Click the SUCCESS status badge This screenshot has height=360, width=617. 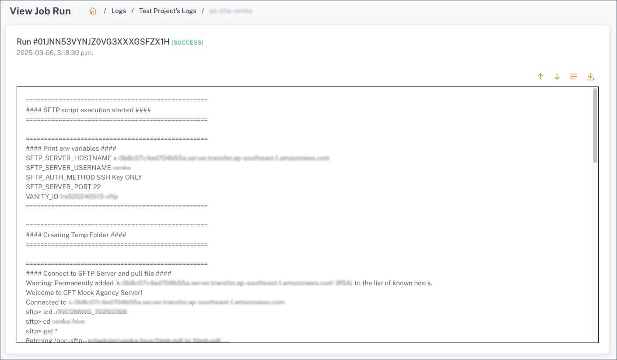(x=187, y=42)
